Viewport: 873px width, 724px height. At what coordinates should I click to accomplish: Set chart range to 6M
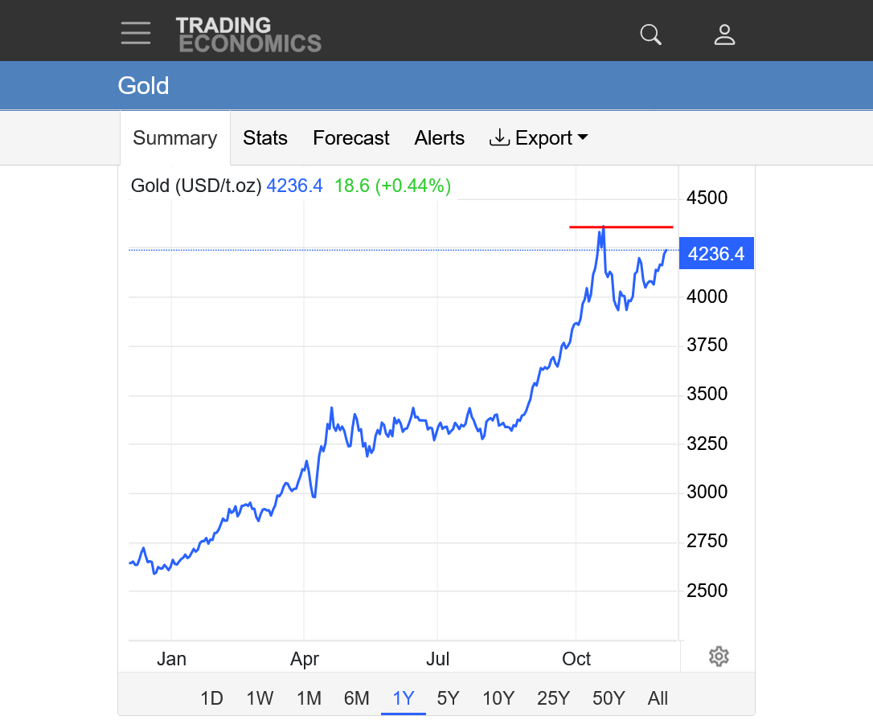[356, 698]
